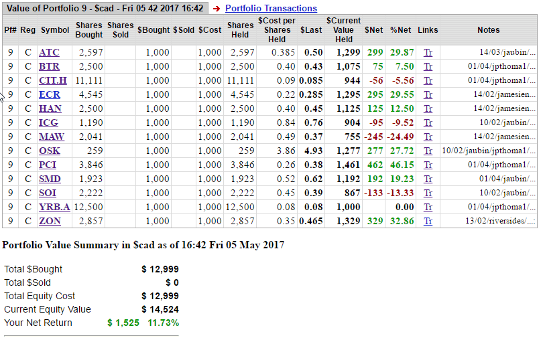Click the Tr link in PCI row
Viewport: 541px width, 338px height.
[x=428, y=165]
